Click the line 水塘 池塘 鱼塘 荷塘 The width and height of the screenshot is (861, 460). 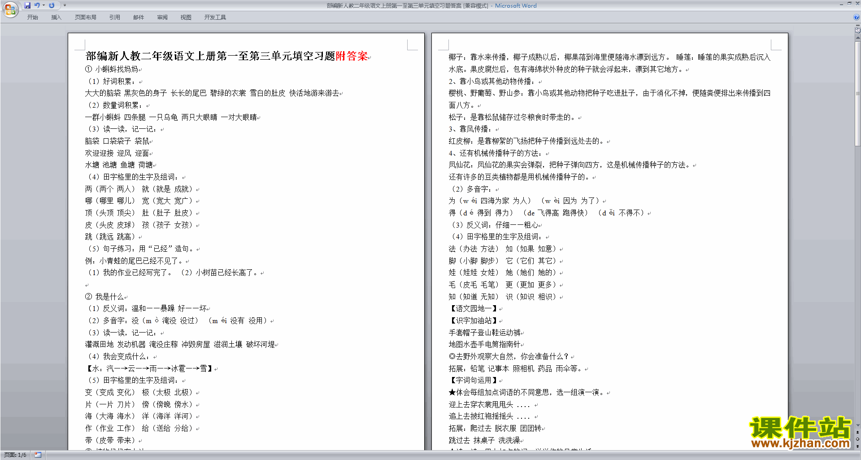pyautogui.click(x=119, y=165)
